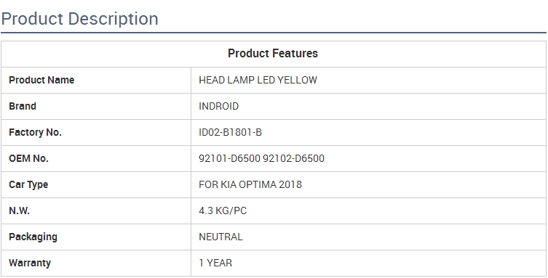Click the Packaging label cell

pyautogui.click(x=96, y=237)
